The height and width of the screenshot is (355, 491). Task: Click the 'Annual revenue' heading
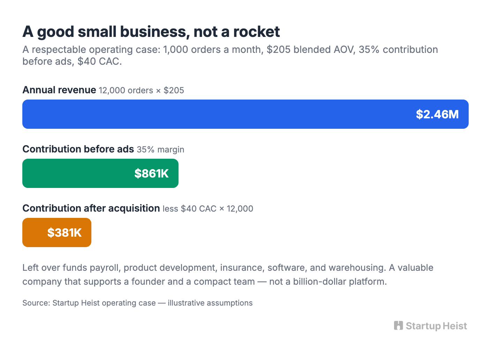point(59,90)
